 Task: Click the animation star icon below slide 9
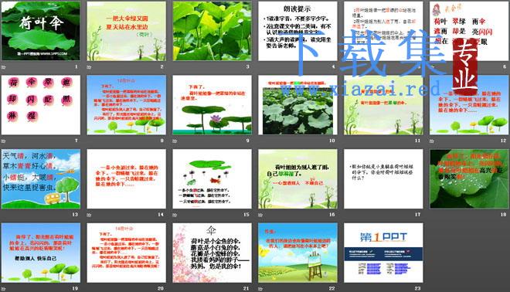[175, 141]
